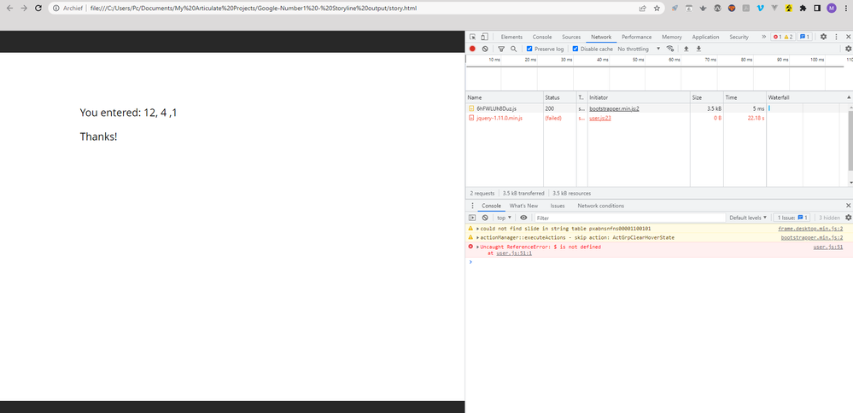The image size is (853, 413).
Task: Open the Issues drawer tab
Action: coord(557,206)
